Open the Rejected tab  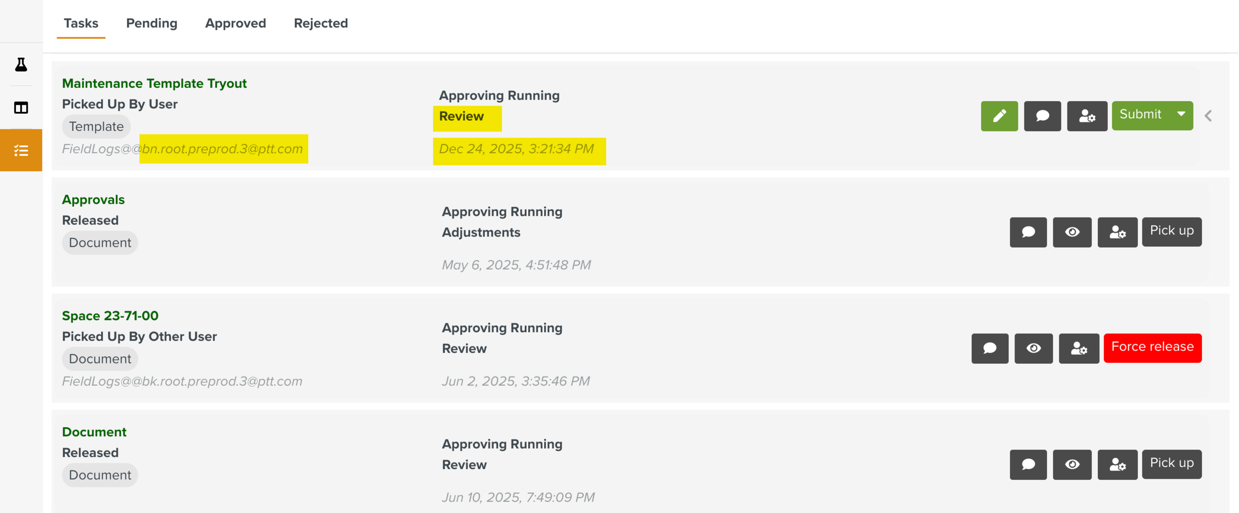pos(321,23)
